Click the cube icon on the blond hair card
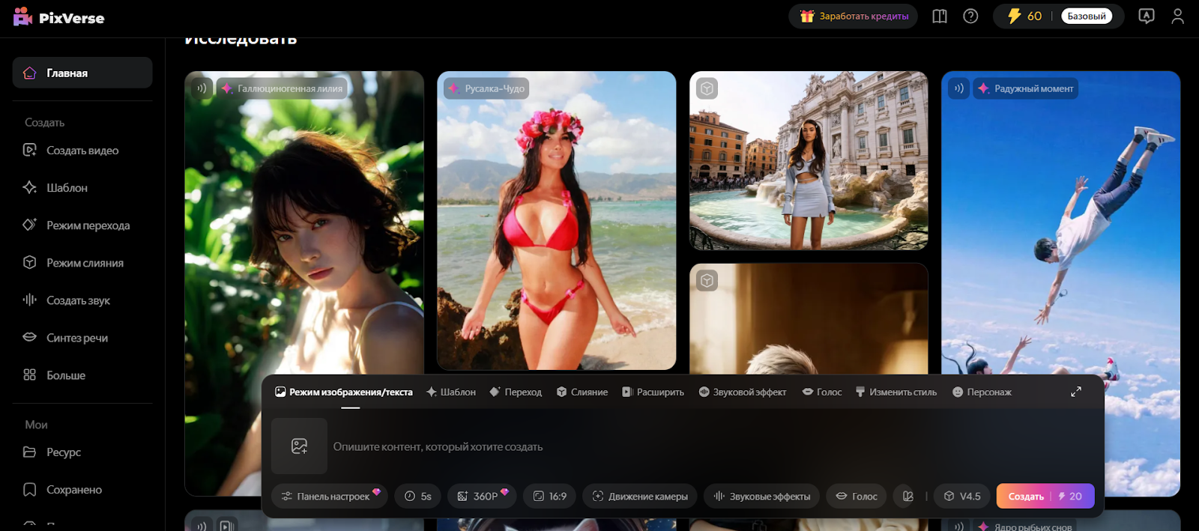Screen dimensions: 1199x531 point(707,280)
